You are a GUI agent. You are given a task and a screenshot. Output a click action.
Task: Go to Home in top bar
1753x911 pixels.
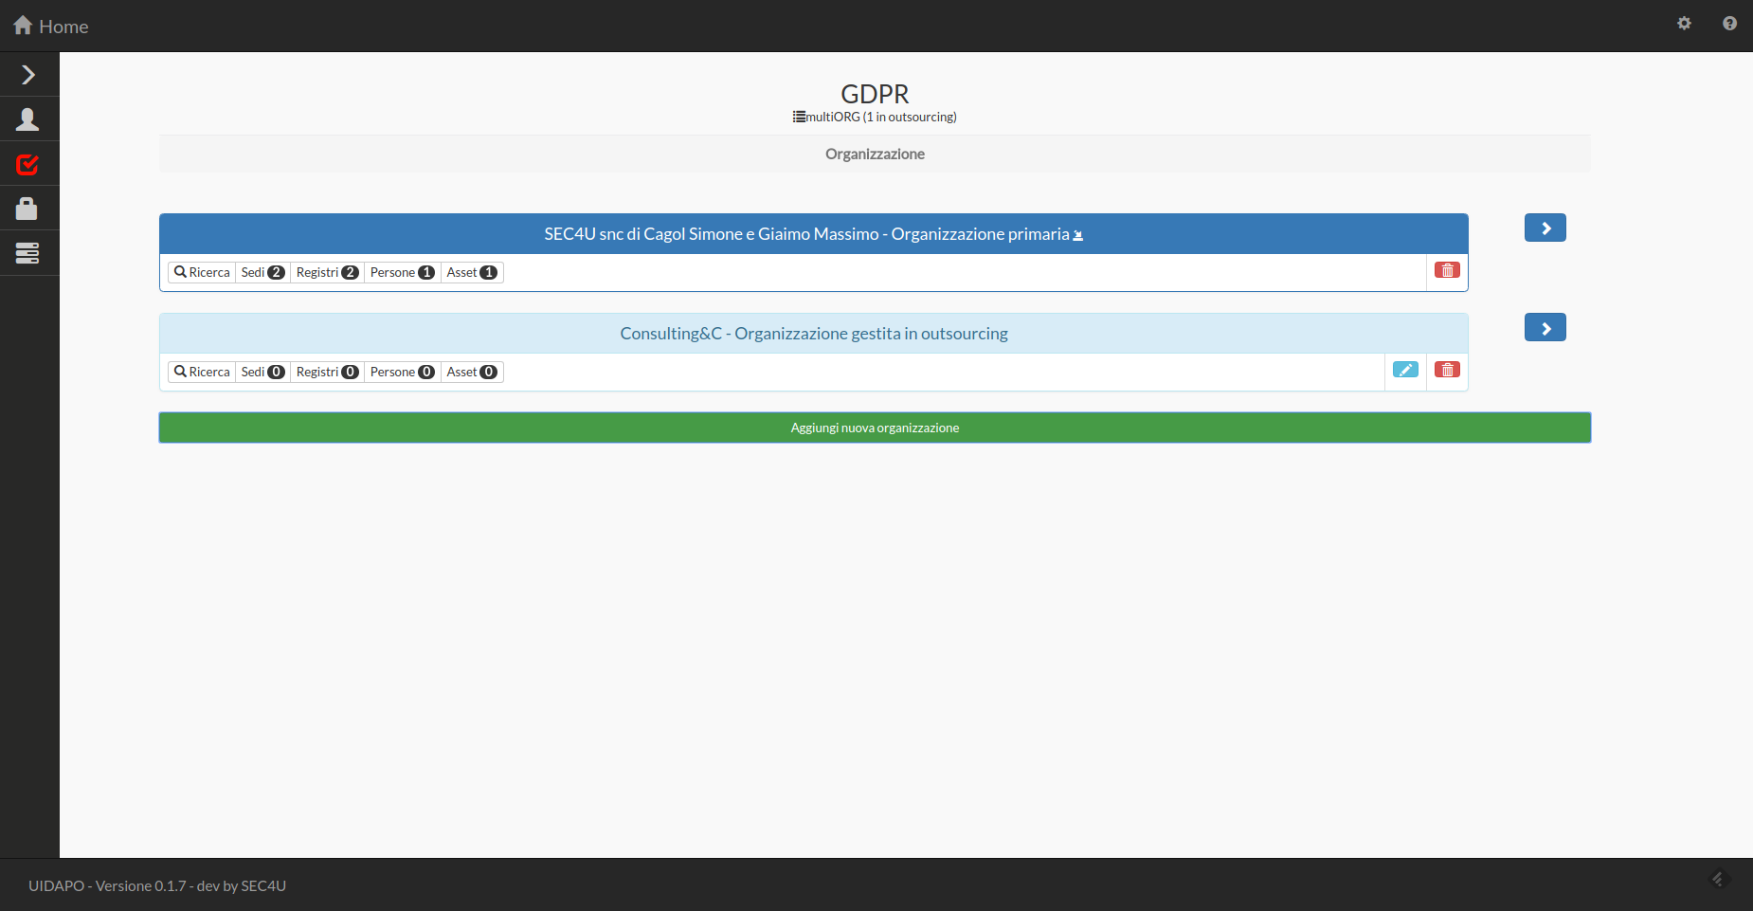pos(51,26)
